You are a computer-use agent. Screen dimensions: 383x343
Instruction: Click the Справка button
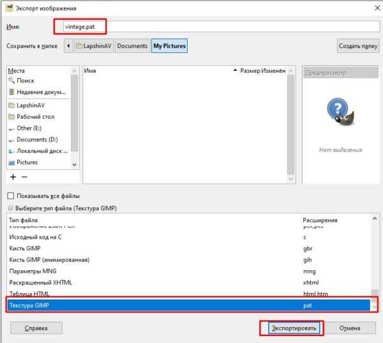pyautogui.click(x=36, y=328)
